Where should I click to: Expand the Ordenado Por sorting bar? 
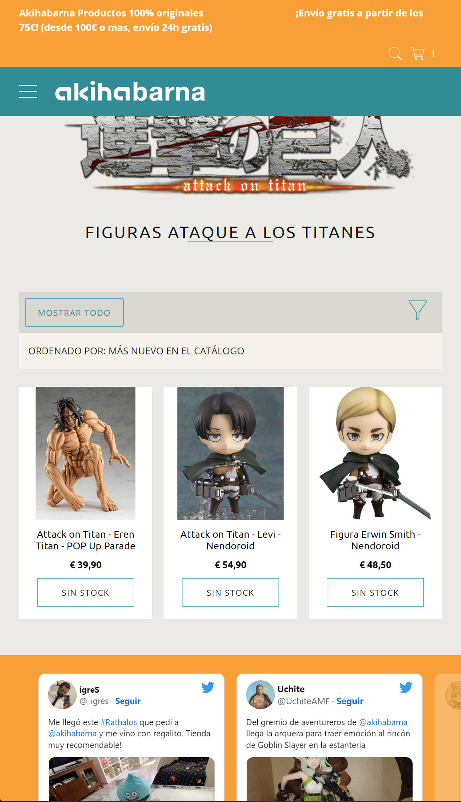[x=230, y=351]
